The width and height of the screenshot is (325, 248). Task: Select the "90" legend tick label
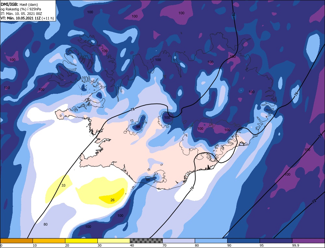tap(229, 245)
